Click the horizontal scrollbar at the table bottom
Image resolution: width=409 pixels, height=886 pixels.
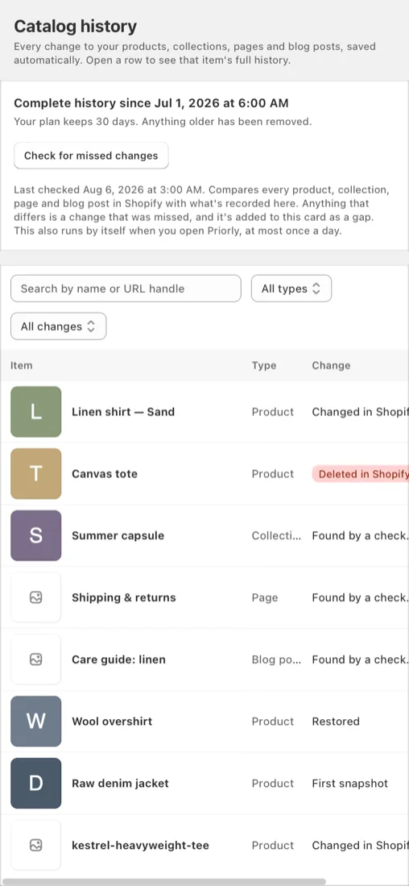pyautogui.click(x=163, y=881)
